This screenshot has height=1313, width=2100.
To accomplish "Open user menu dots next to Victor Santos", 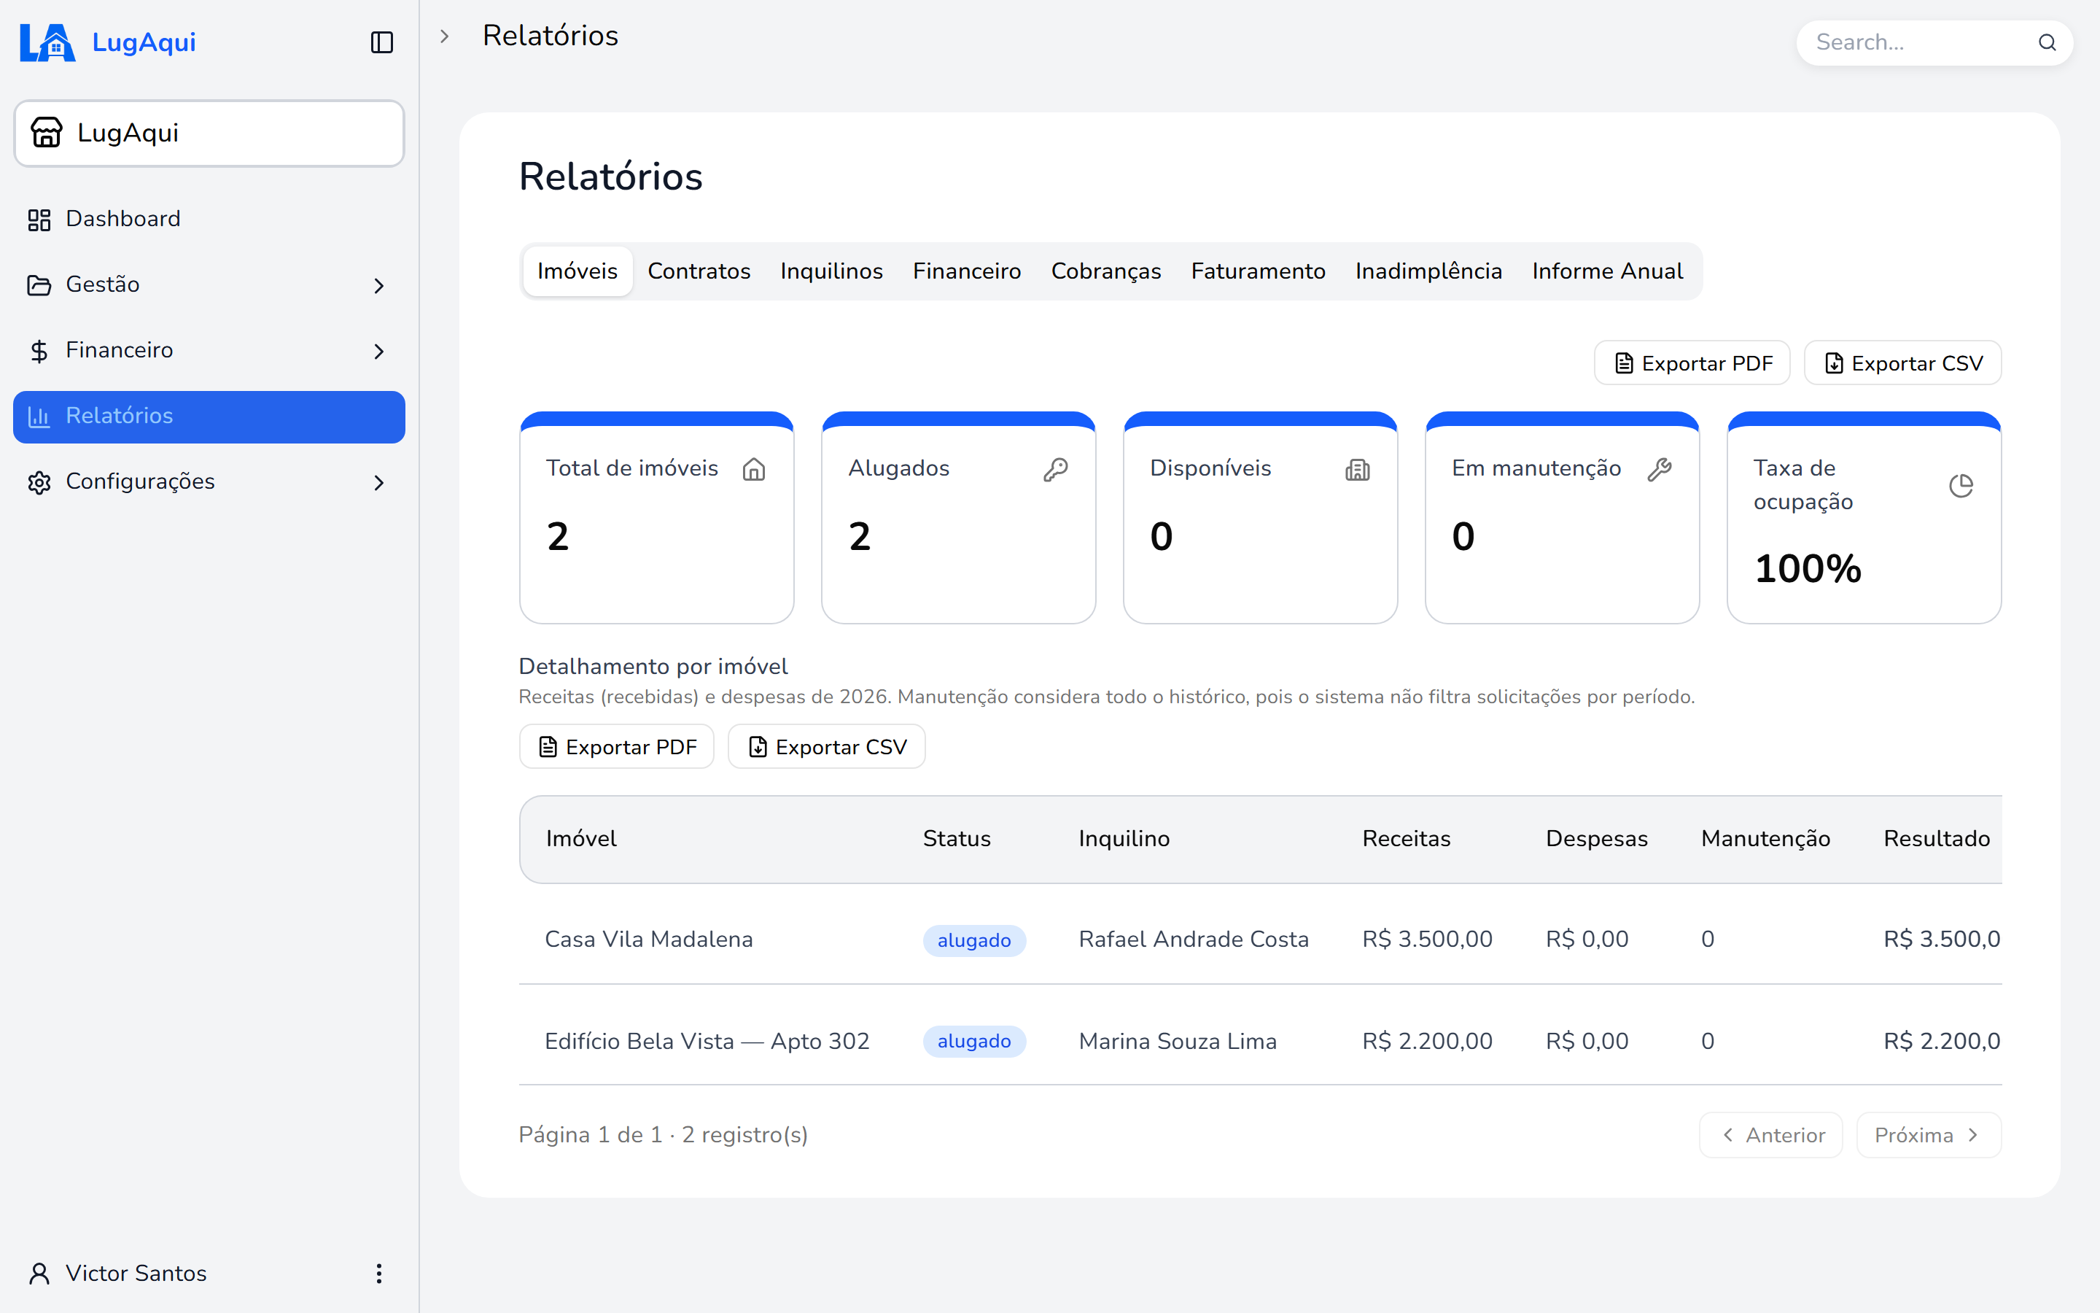I will tap(378, 1274).
